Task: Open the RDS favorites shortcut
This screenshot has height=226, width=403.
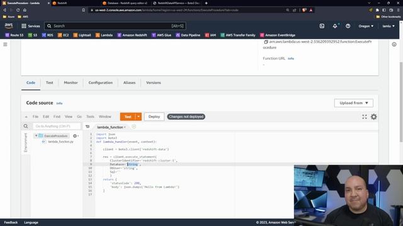Action: tap(48, 35)
